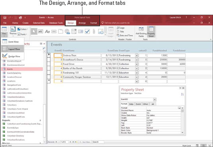This screenshot has width=213, height=147.
Task: Select record selector for Swim-a-Thon row
Action: pos(49,55)
